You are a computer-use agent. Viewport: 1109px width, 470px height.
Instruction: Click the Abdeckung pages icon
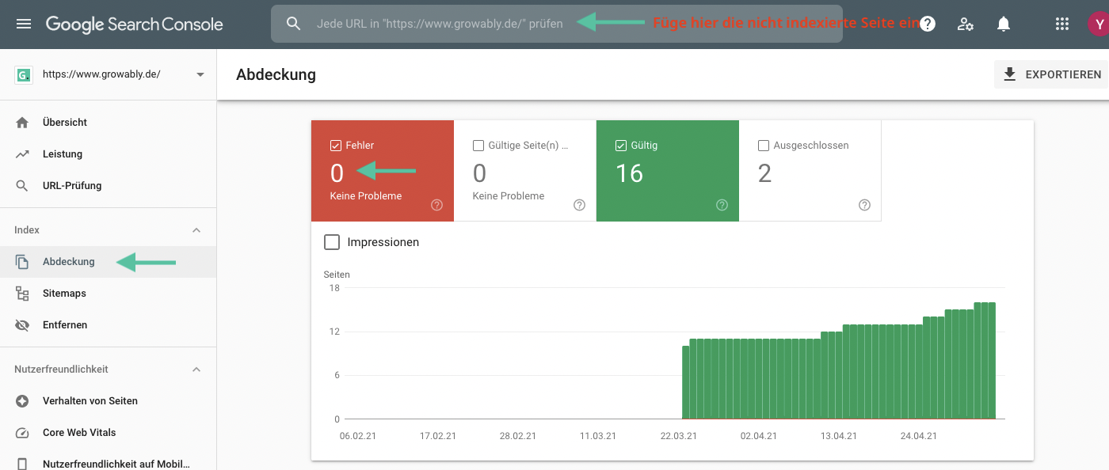coord(22,262)
